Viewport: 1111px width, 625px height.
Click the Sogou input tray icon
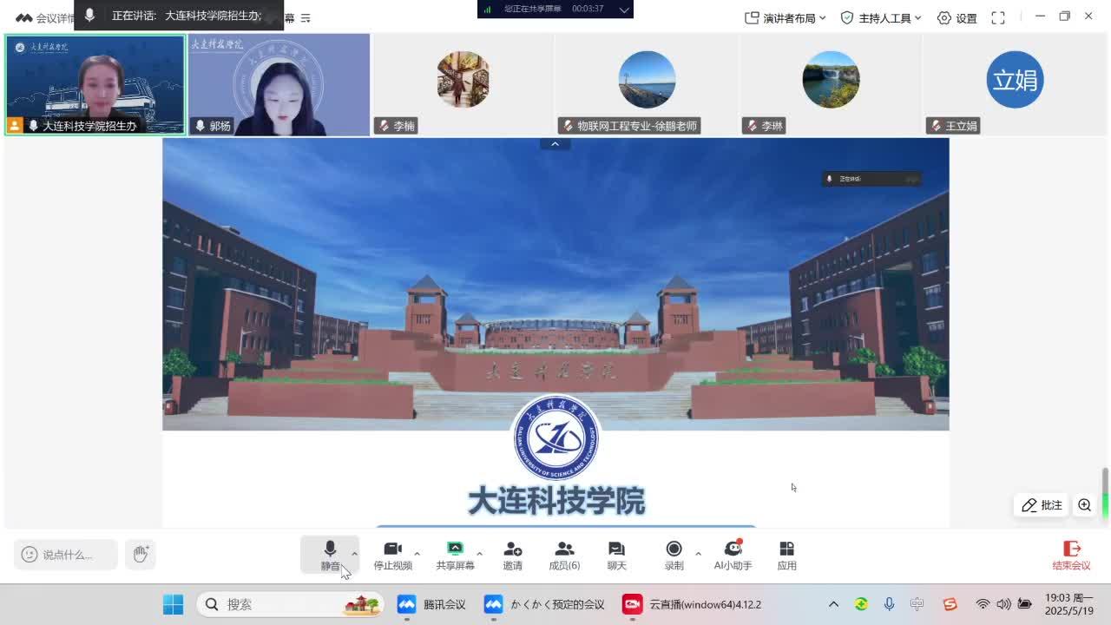tap(950, 604)
